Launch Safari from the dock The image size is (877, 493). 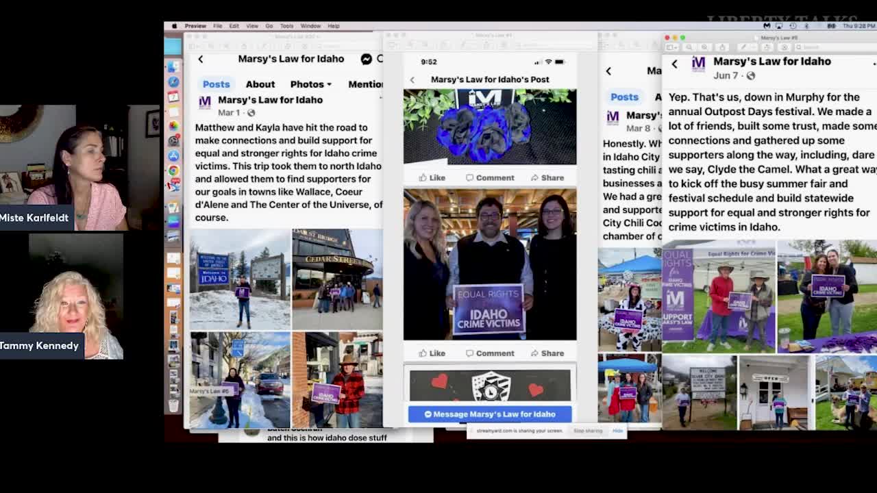point(173,81)
